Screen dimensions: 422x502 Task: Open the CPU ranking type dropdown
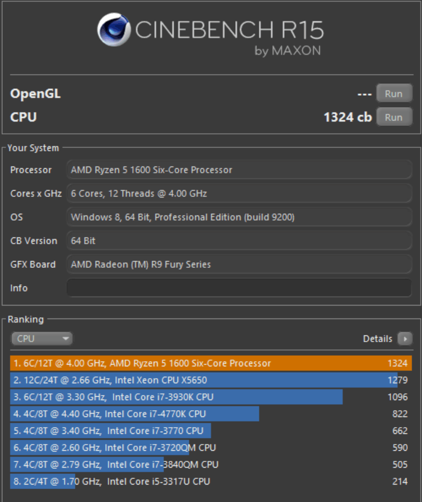click(x=42, y=339)
